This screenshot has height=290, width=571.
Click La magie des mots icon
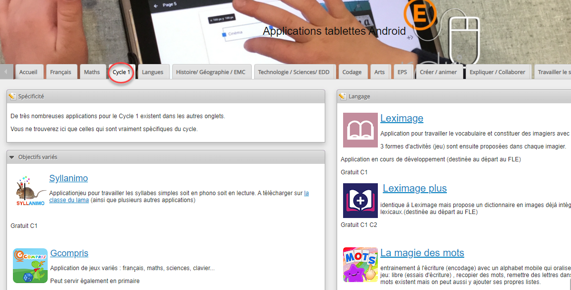360,265
